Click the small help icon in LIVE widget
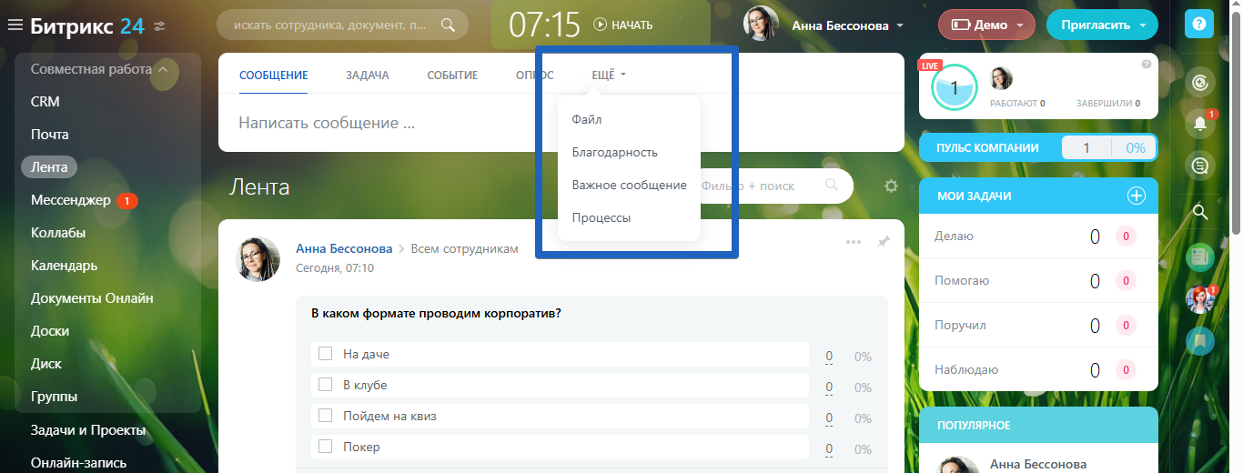 coord(1146,64)
